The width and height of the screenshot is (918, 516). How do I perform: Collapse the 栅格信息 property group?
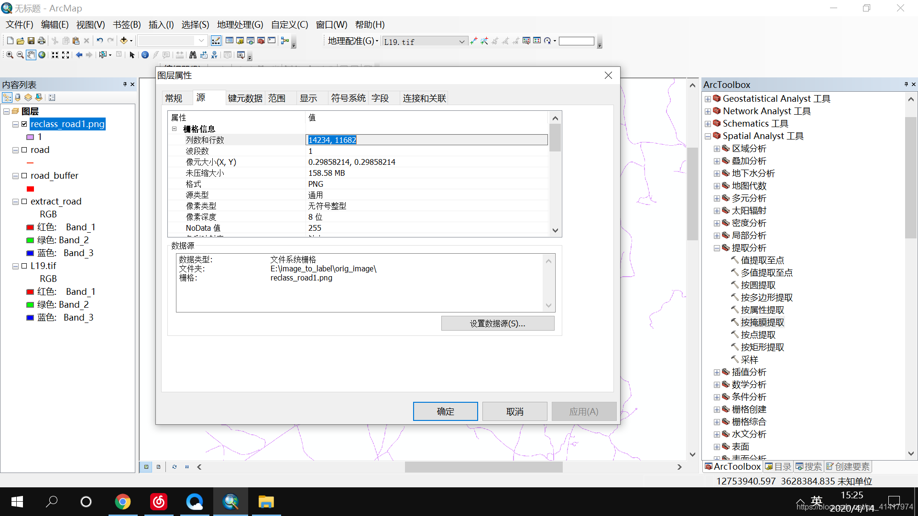pyautogui.click(x=175, y=129)
